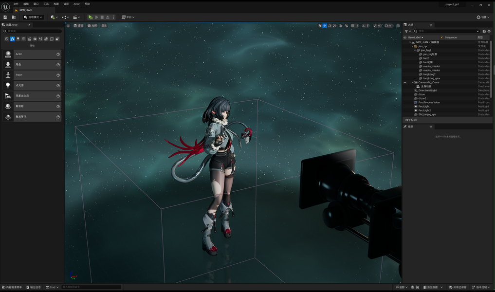Image resolution: width=495 pixels, height=292 pixels.
Task: Toggle visibility eye column header in Outliner
Action: [405, 37]
